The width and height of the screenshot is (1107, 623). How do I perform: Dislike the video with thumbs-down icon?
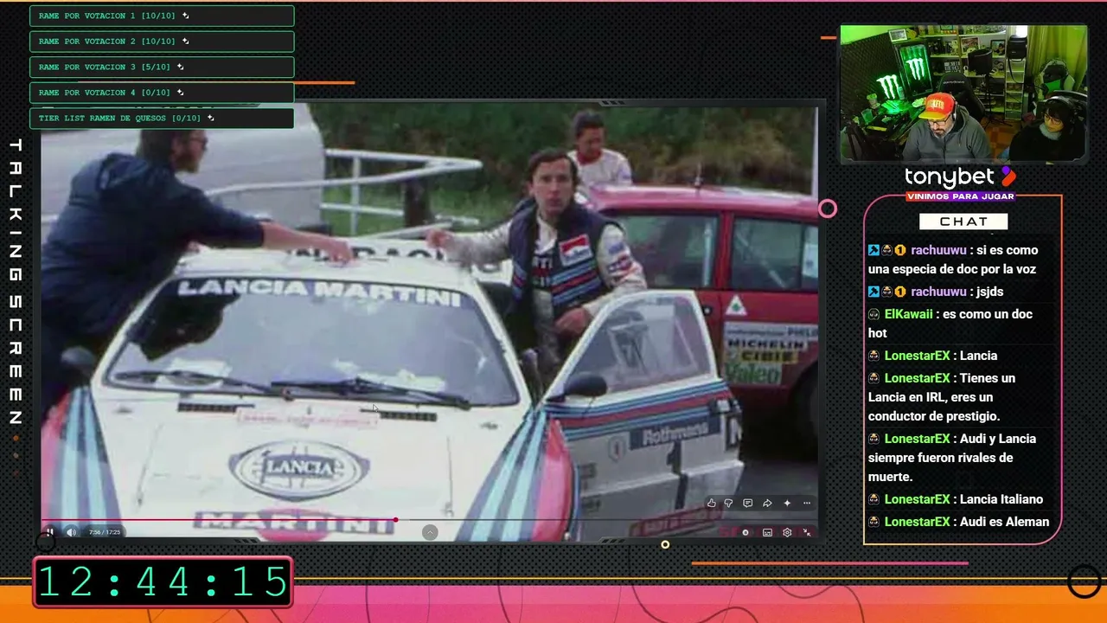pyautogui.click(x=728, y=503)
